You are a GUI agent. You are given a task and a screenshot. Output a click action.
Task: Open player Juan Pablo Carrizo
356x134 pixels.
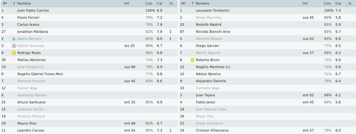[x=33, y=11]
